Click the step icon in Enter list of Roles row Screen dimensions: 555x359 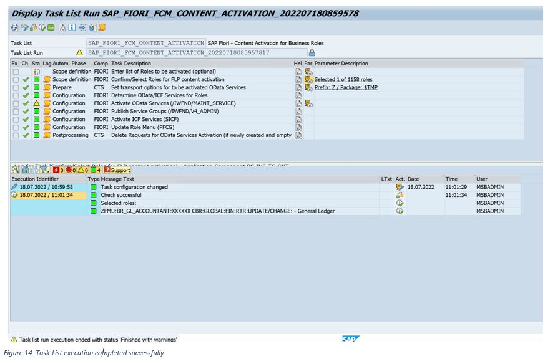pos(36,72)
